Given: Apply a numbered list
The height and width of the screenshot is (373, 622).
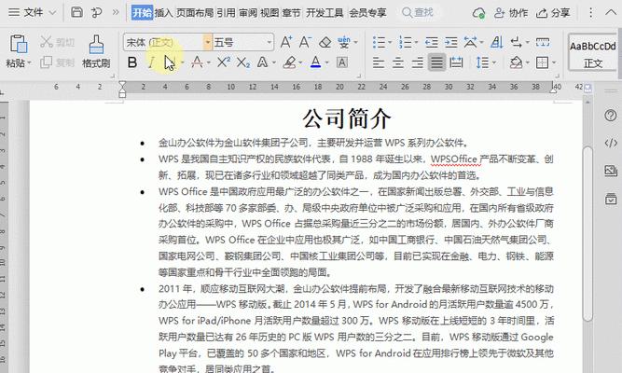Looking at the screenshot, I should coord(405,42).
